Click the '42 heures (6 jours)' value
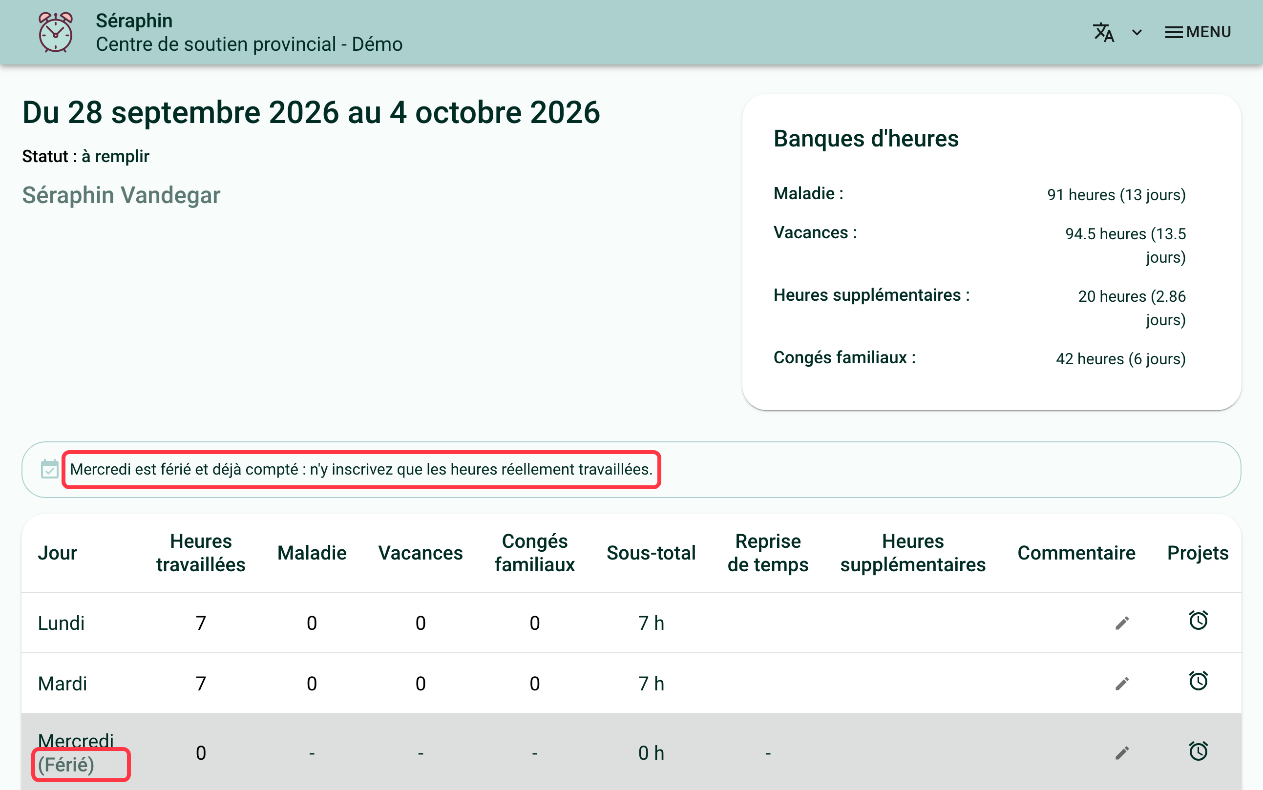 pyautogui.click(x=1120, y=359)
